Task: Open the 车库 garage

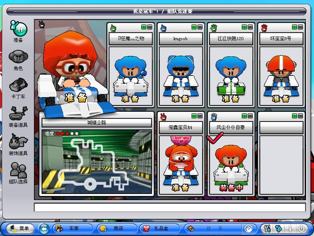Action: click(73, 229)
